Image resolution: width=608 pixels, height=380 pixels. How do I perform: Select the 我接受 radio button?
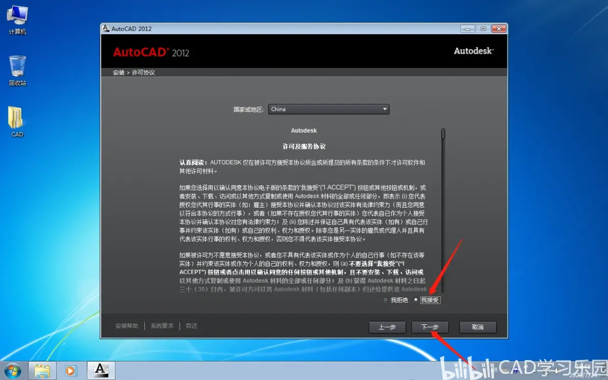click(x=416, y=300)
